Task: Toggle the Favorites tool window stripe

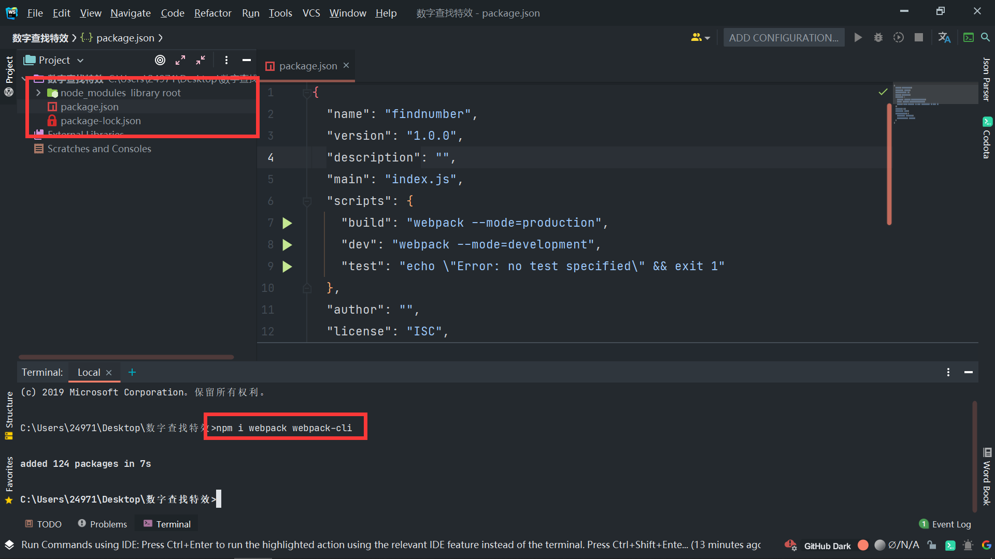Action: pyautogui.click(x=9, y=474)
